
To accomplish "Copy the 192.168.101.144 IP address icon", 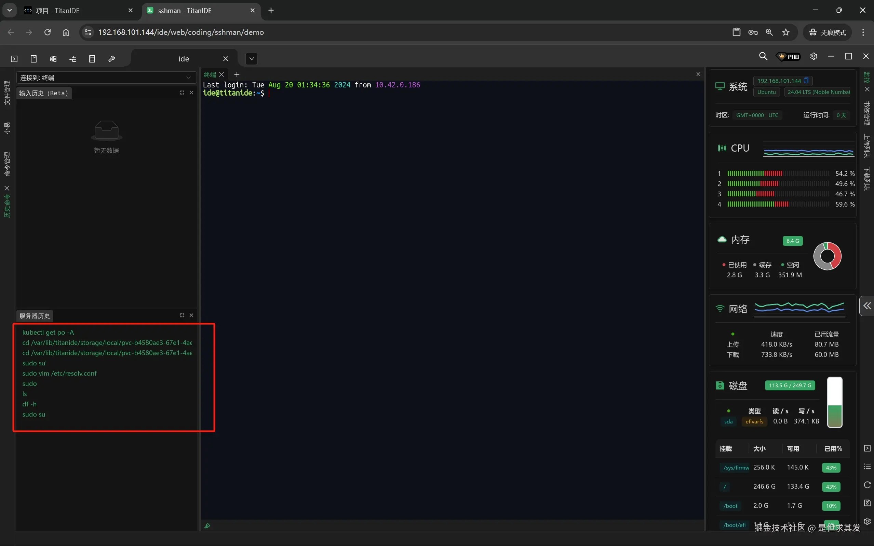I will (806, 81).
